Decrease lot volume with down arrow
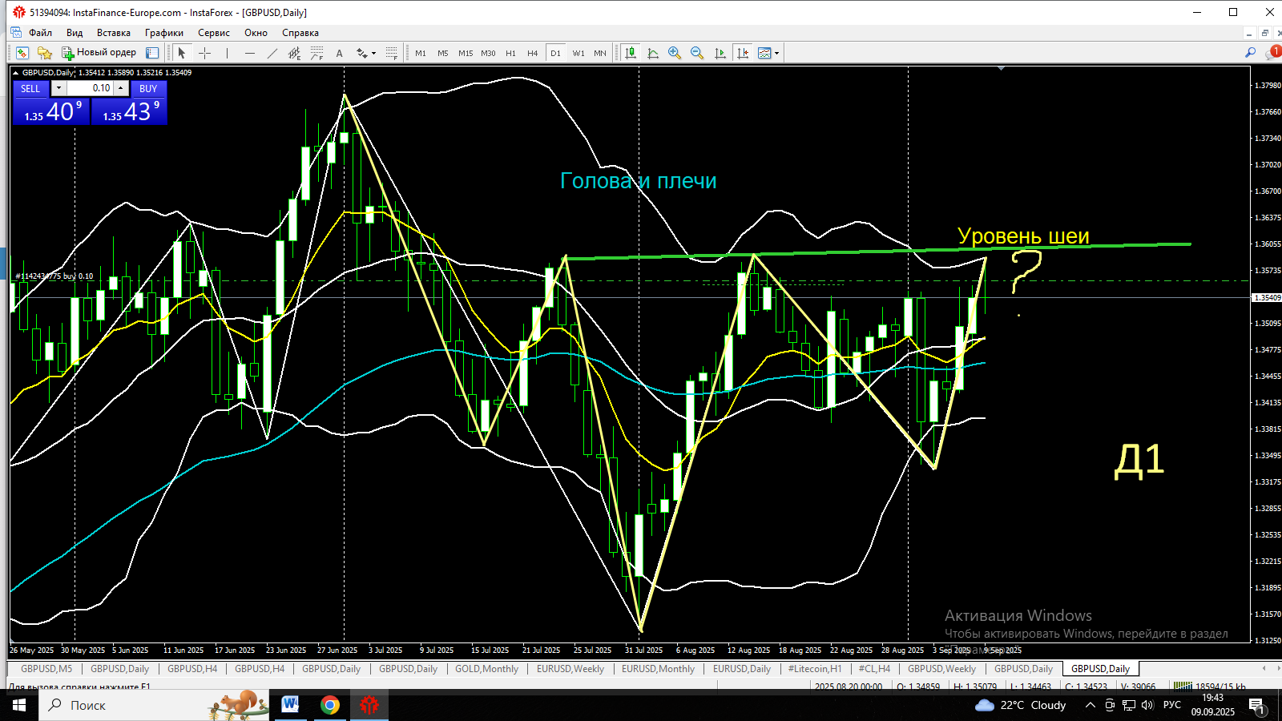The image size is (1282, 721). 58,88
